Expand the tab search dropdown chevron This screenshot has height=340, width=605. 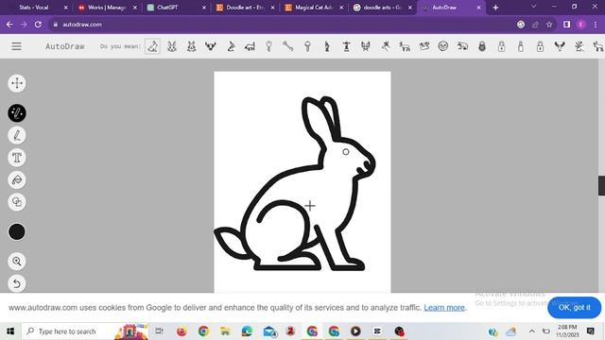click(533, 7)
